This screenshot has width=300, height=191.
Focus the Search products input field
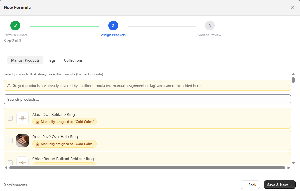pos(147,99)
